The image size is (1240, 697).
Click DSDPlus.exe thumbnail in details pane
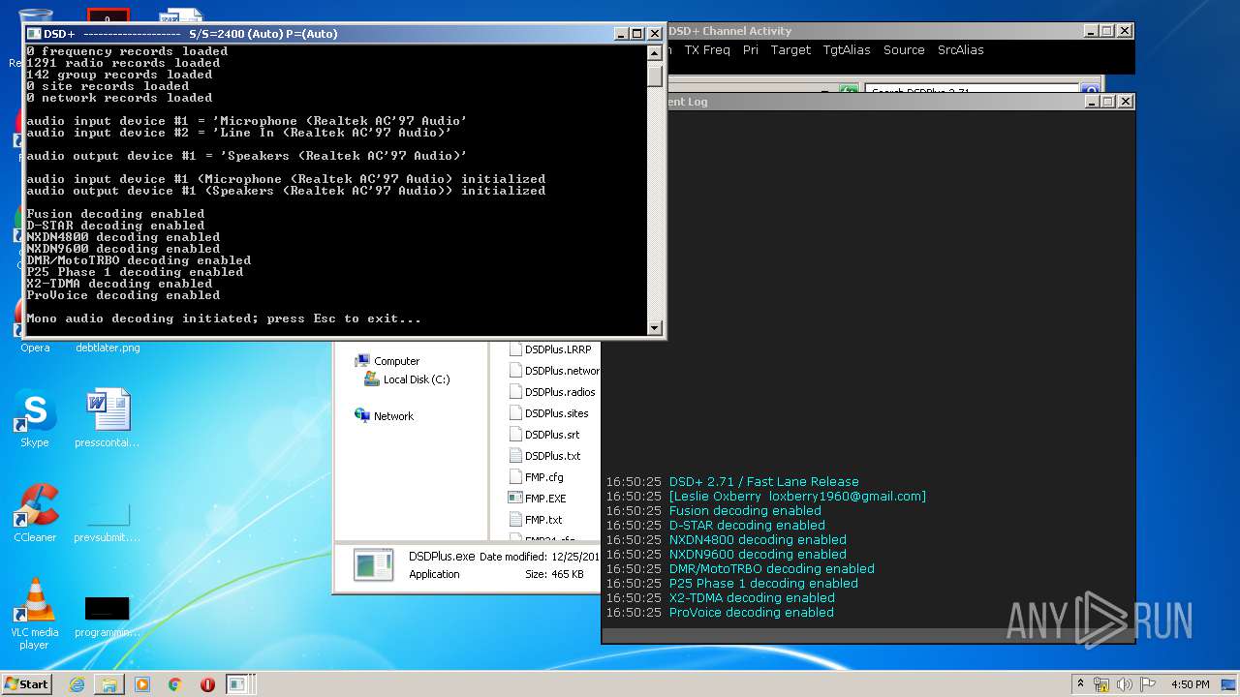(373, 564)
